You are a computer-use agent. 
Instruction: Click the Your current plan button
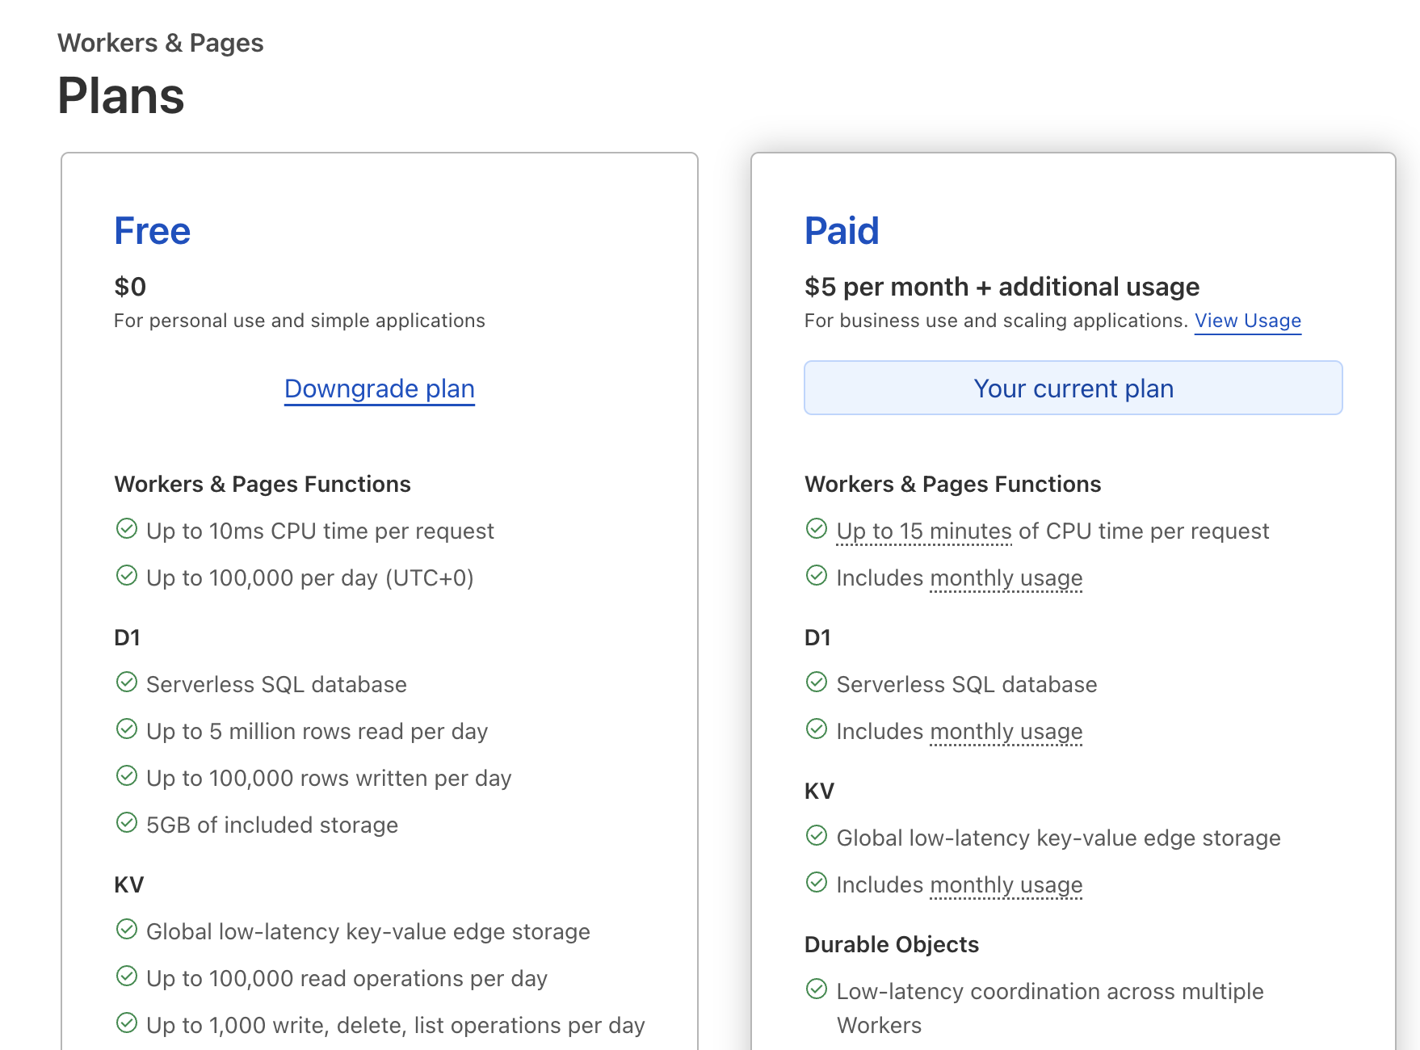[1073, 388]
